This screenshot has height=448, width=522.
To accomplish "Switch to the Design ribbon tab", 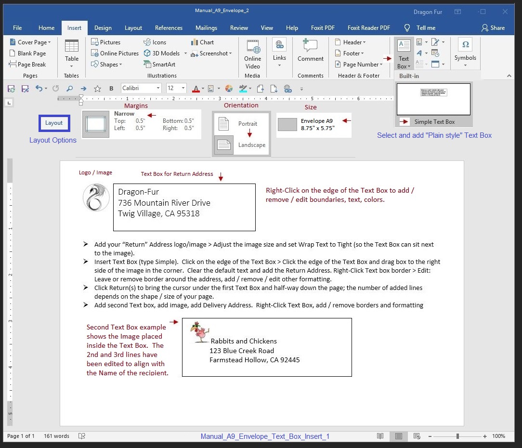I will (103, 27).
